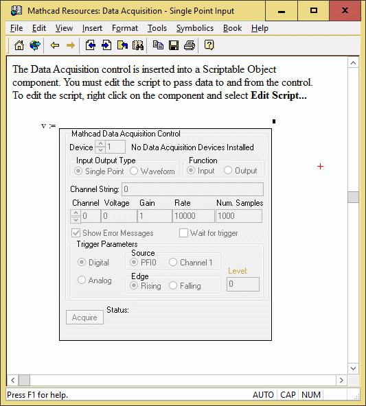
Task: Go to previous section icon
Action: [90, 45]
